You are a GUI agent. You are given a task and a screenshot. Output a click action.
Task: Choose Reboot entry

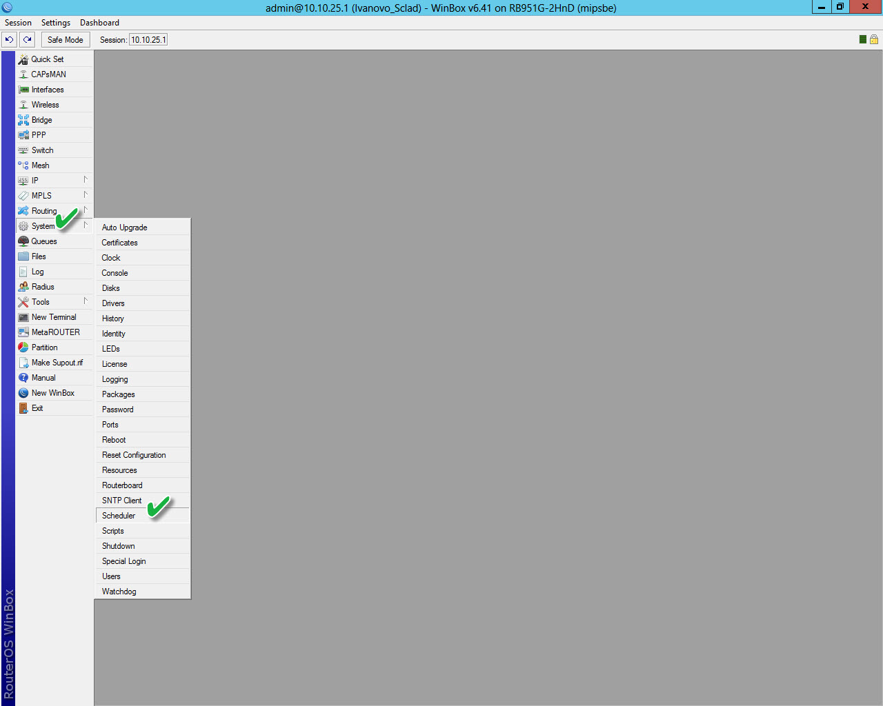[143, 440]
